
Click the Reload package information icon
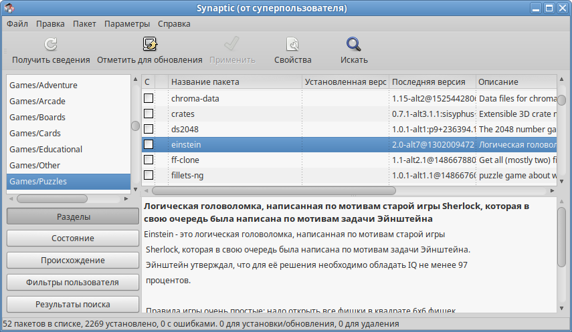pyautogui.click(x=51, y=45)
